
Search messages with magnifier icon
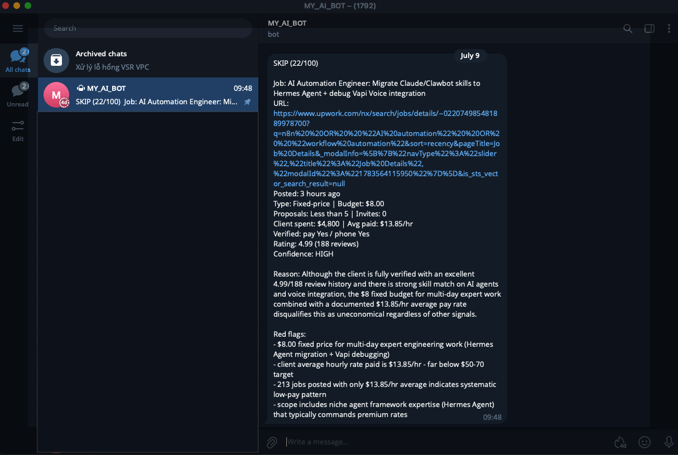click(x=628, y=28)
